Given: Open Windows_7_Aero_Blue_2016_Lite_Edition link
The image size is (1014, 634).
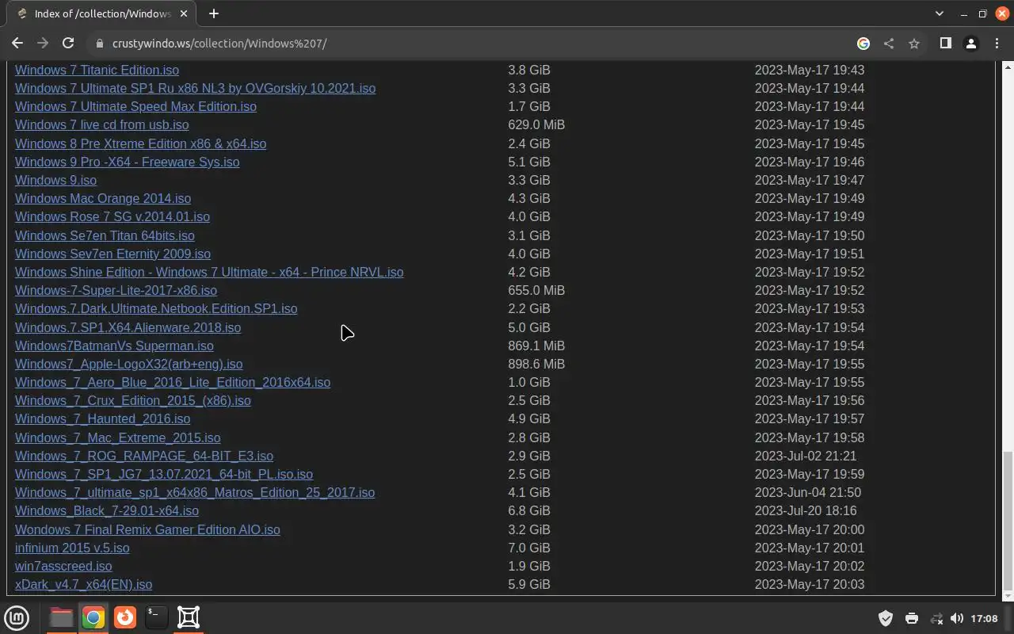Looking at the screenshot, I should (173, 382).
